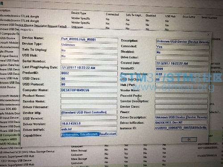The height and width of the screenshot is (167, 223).
Task: Click the Description field in Properties dialog
Action: pos(183,42)
